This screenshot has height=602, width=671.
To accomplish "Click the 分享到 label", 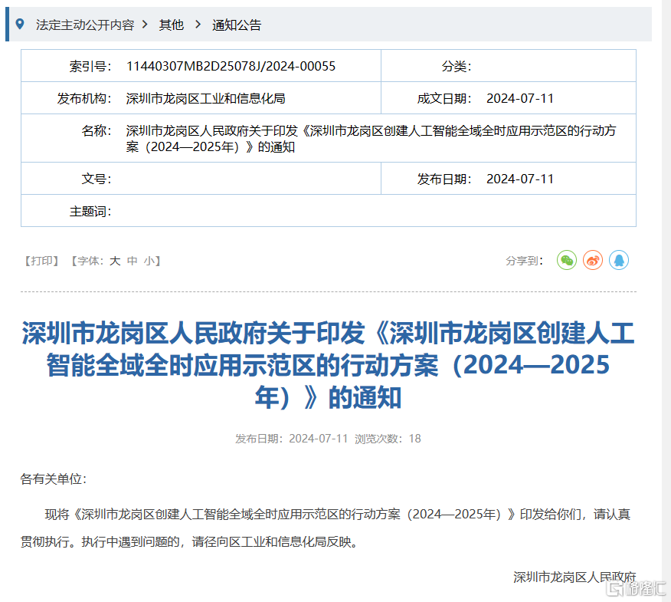I will tap(524, 261).
